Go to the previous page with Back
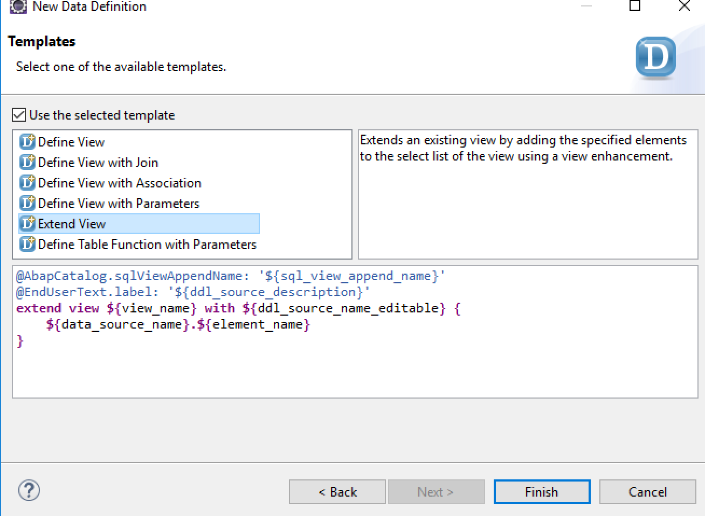This screenshot has width=705, height=516. [337, 492]
